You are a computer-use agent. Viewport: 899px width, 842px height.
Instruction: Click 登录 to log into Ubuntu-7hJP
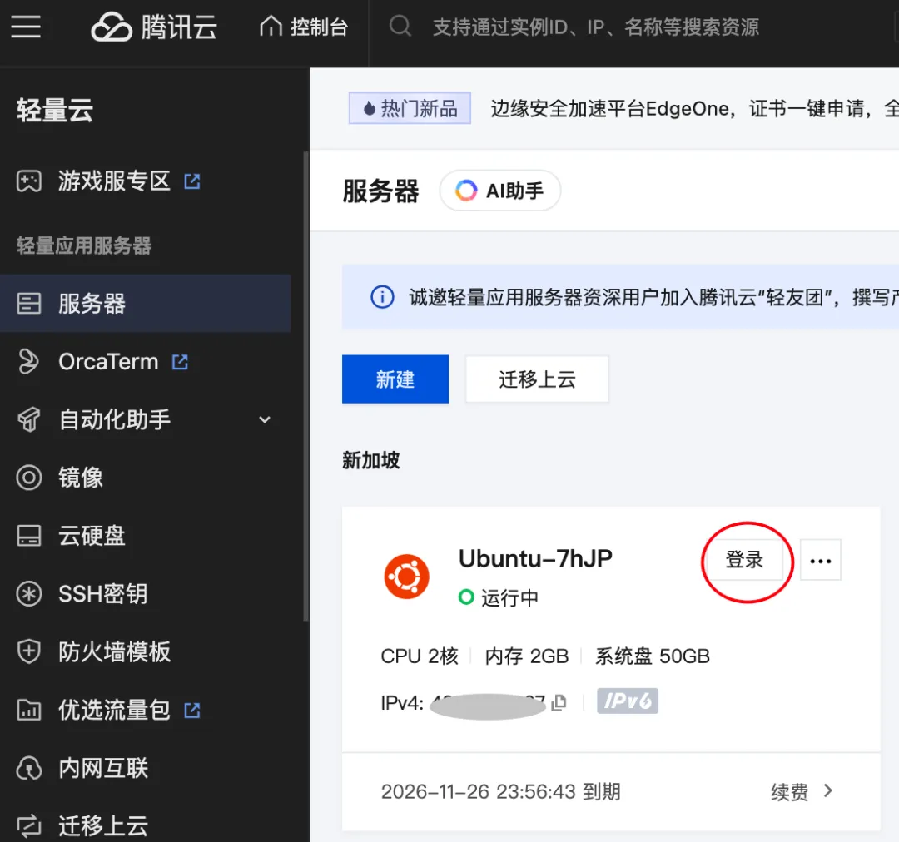click(744, 559)
